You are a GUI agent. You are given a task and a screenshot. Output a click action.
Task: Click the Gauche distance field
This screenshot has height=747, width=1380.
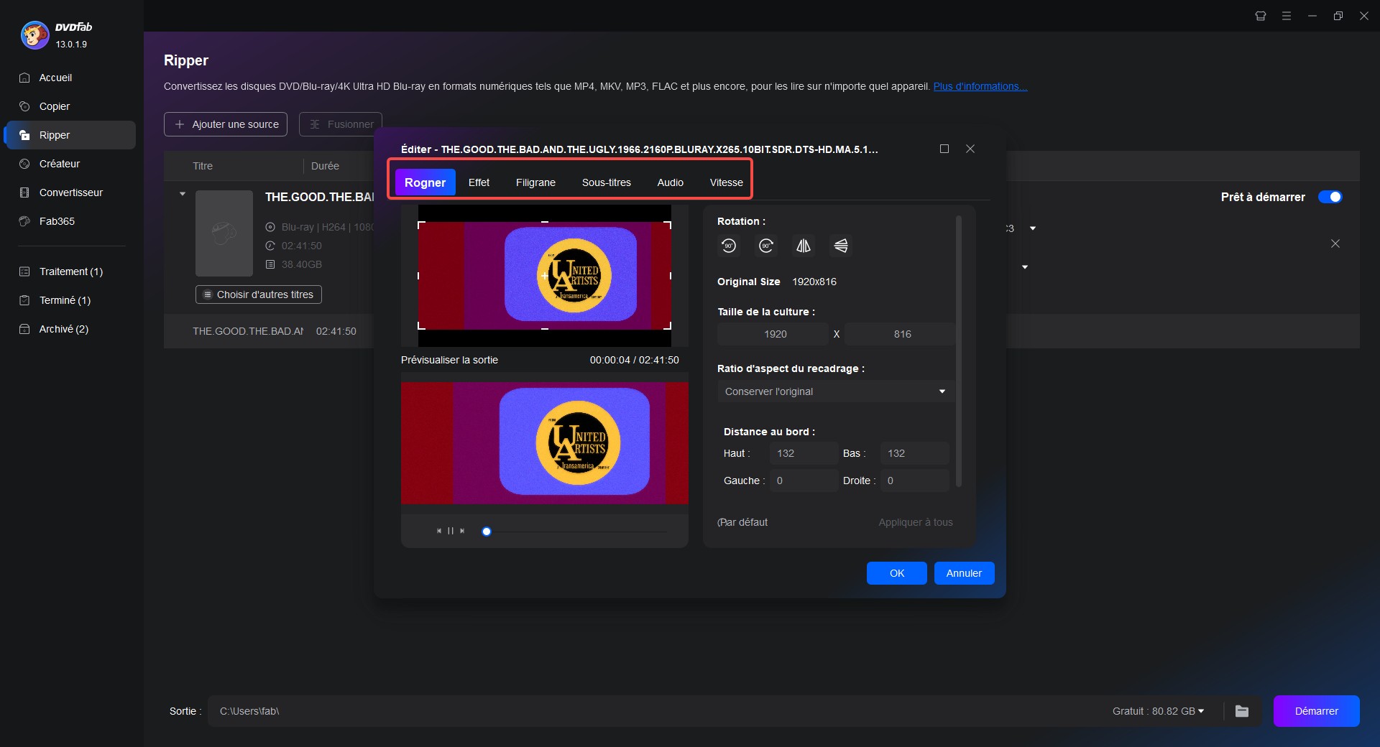click(804, 481)
